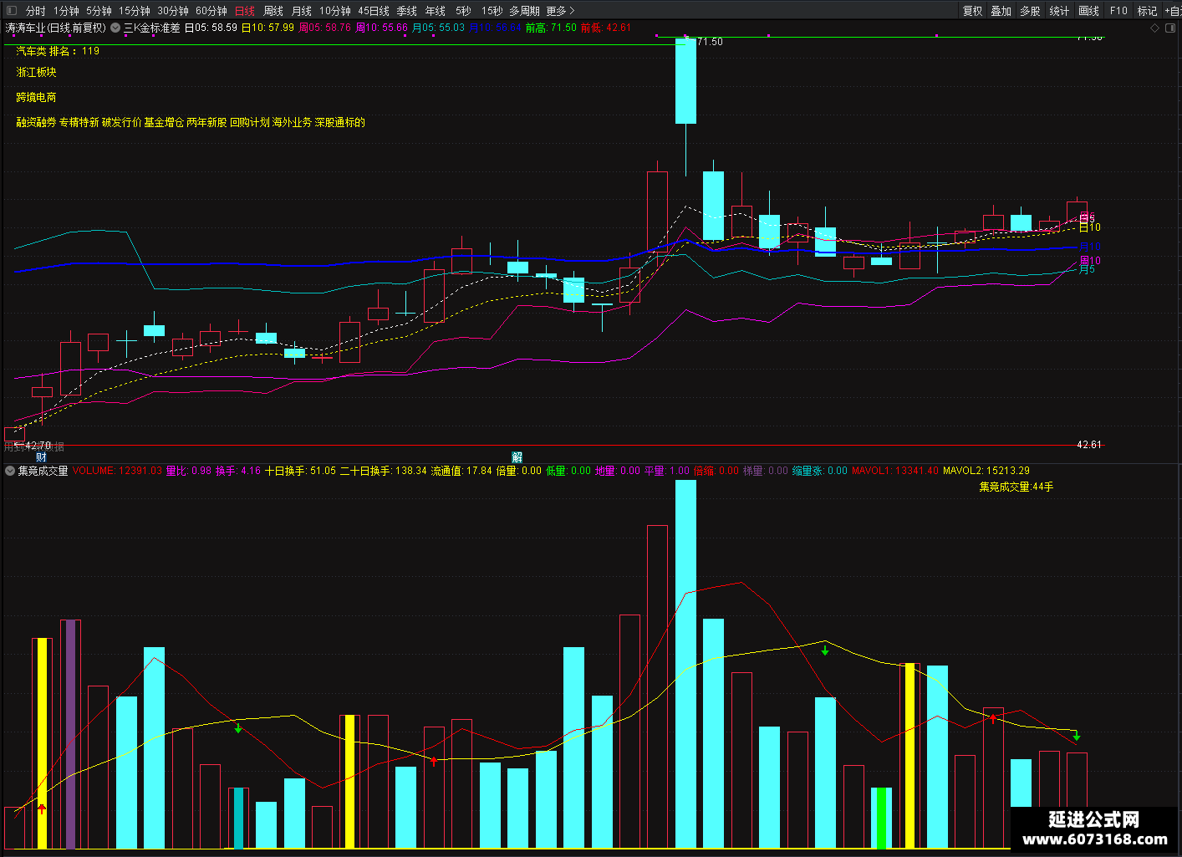
Task: Click the tallest cyan candlestick at 71.50
Action: (685, 81)
